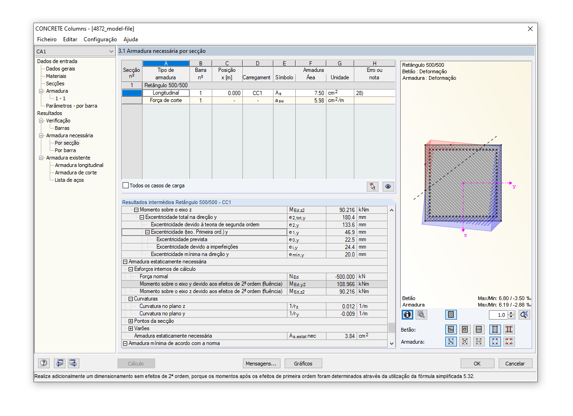Collapse 'Excentricidade (teo. Primeira ord.) y' node
Screen dimensions: 573x416
click(x=148, y=232)
